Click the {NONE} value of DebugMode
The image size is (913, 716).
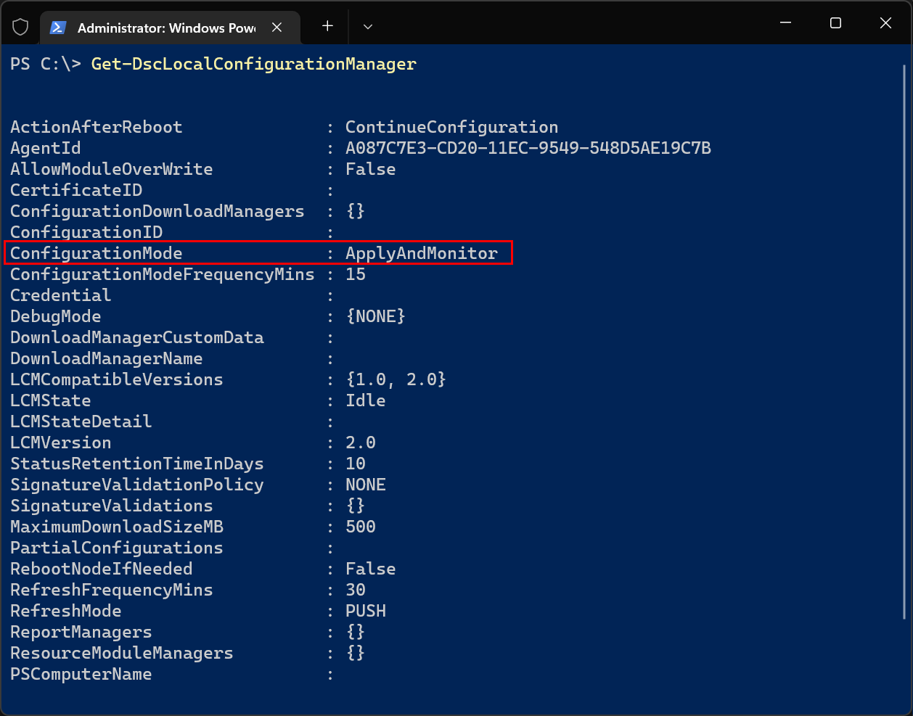click(x=376, y=316)
